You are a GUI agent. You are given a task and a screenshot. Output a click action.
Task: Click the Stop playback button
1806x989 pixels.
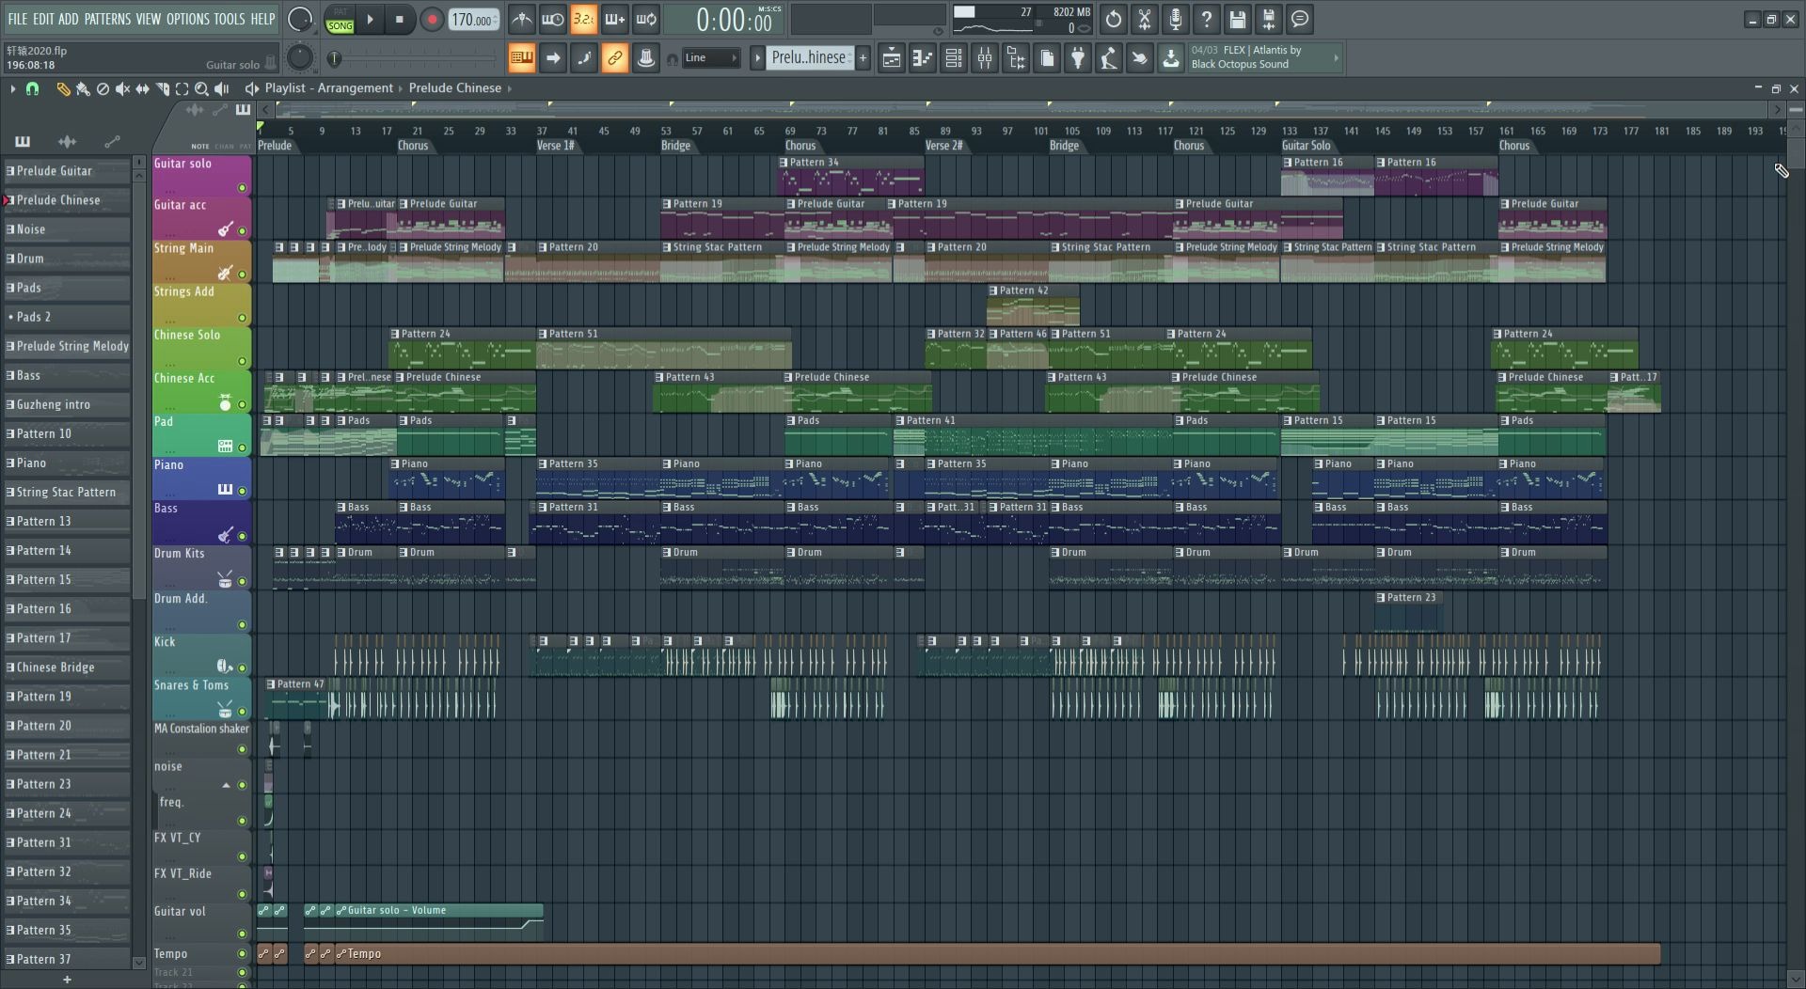pyautogui.click(x=400, y=20)
